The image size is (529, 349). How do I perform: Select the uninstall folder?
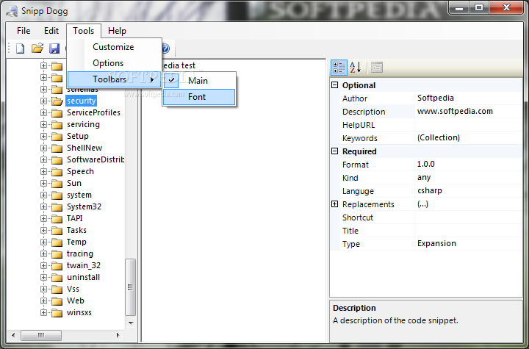click(x=83, y=277)
